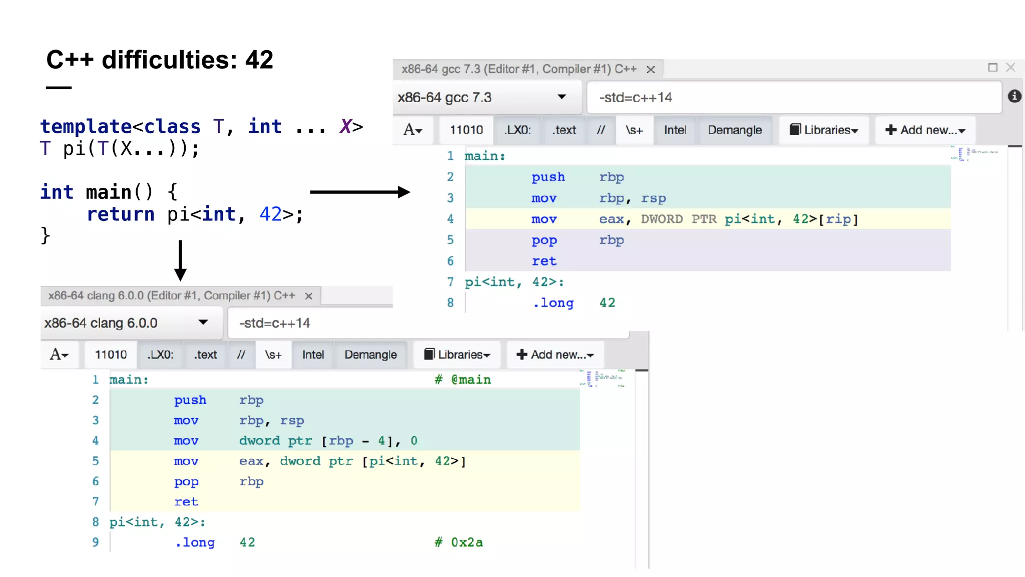The image size is (1025, 577).
Task: Toggle \s+ whitespace trim in gcc pane
Action: coord(634,130)
